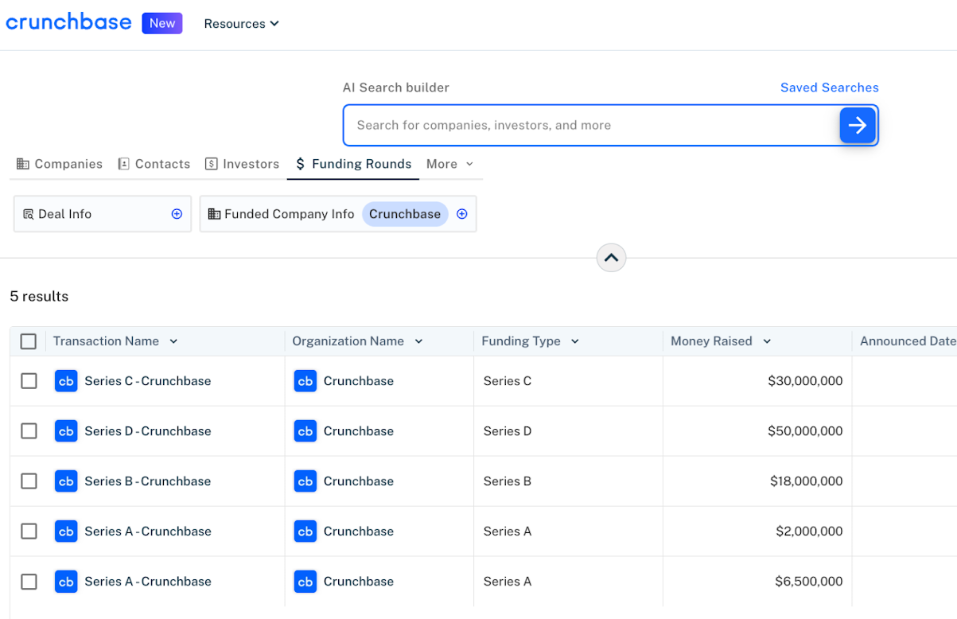Collapse the search builder with chevron button

(x=611, y=258)
